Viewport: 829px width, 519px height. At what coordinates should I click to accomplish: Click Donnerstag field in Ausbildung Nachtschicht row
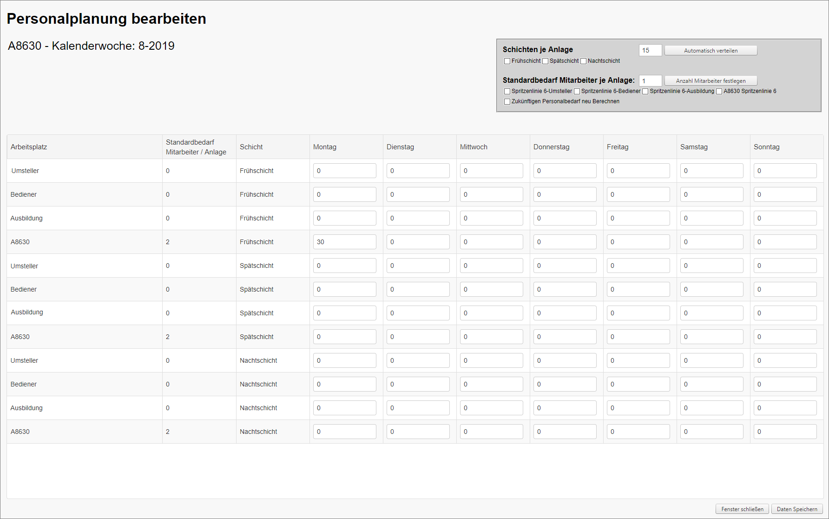click(x=565, y=408)
